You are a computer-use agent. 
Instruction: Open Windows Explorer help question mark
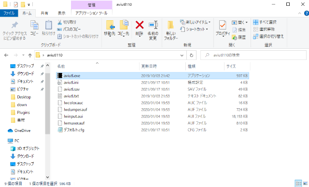point(306,13)
